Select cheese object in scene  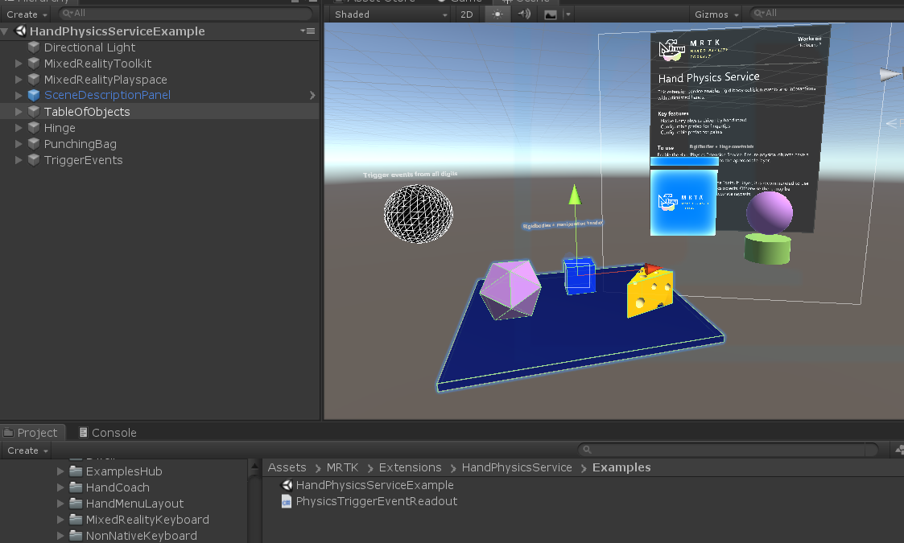click(650, 293)
